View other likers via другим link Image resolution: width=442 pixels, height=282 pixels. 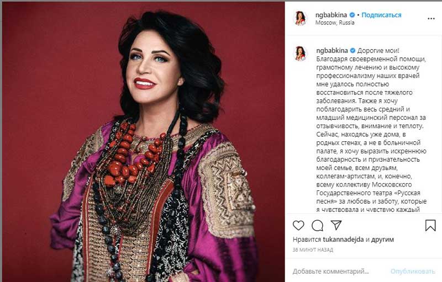(382, 240)
